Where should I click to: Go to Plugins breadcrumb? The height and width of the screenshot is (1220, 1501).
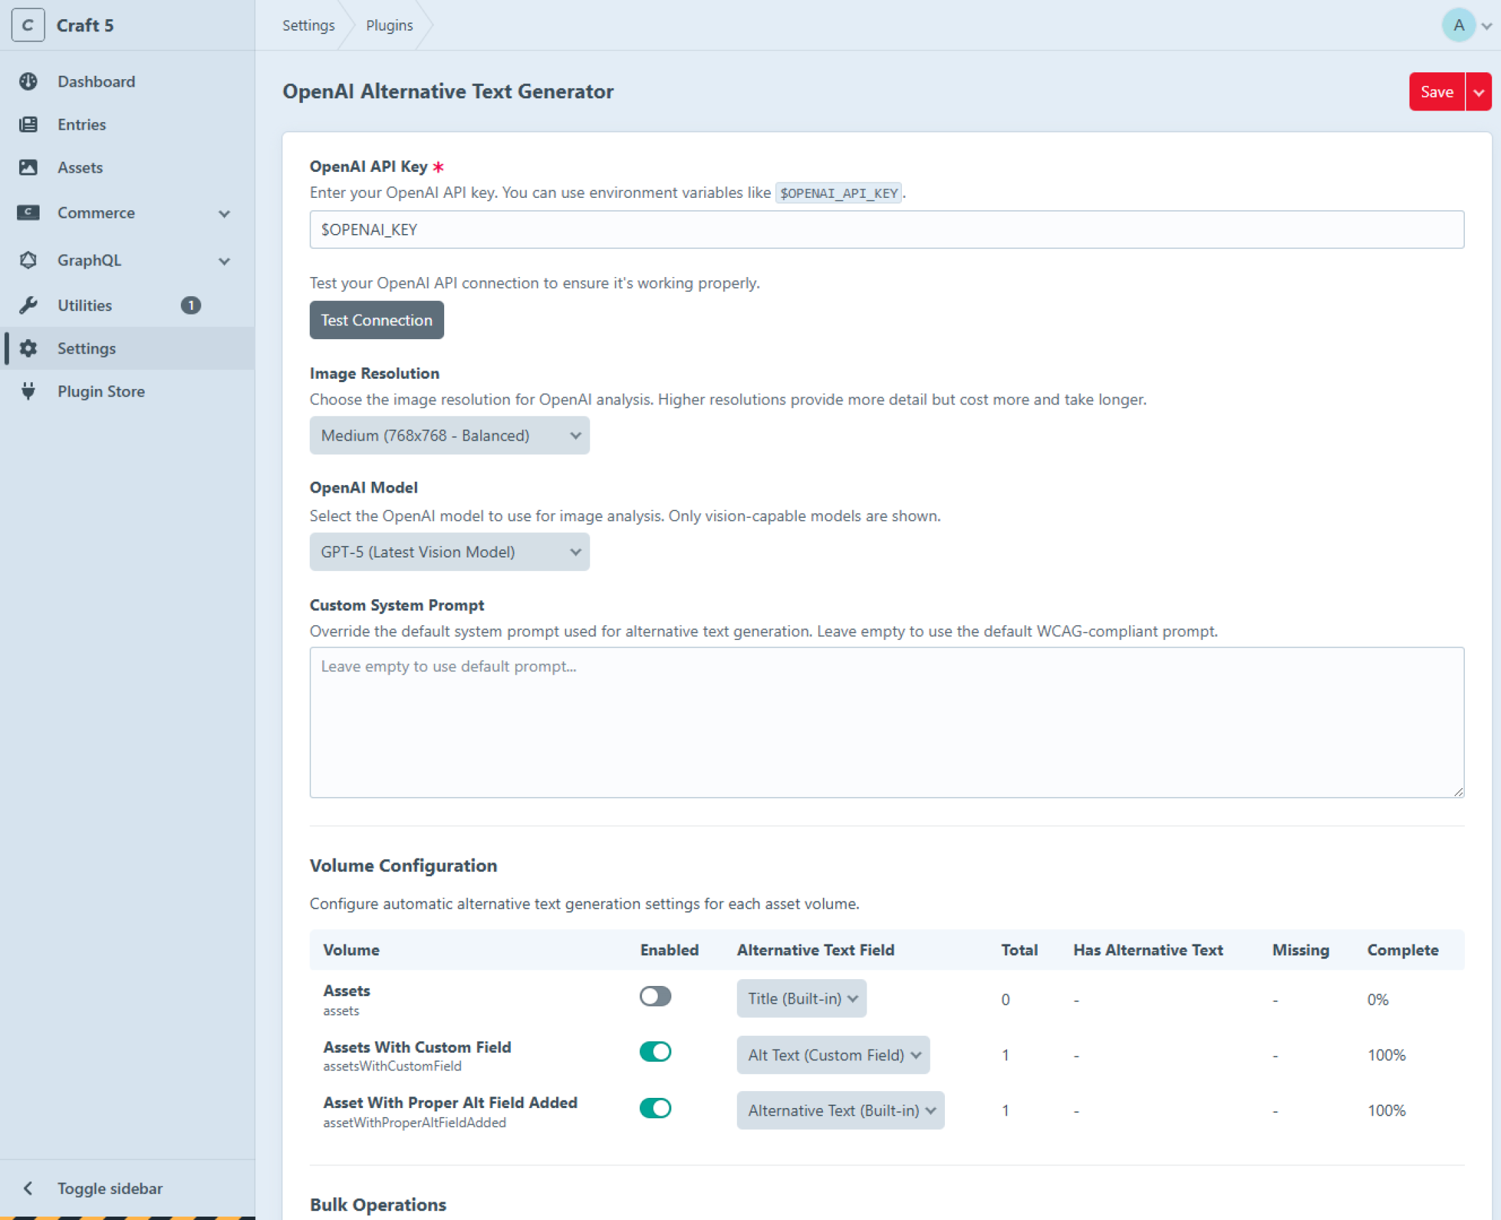390,25
